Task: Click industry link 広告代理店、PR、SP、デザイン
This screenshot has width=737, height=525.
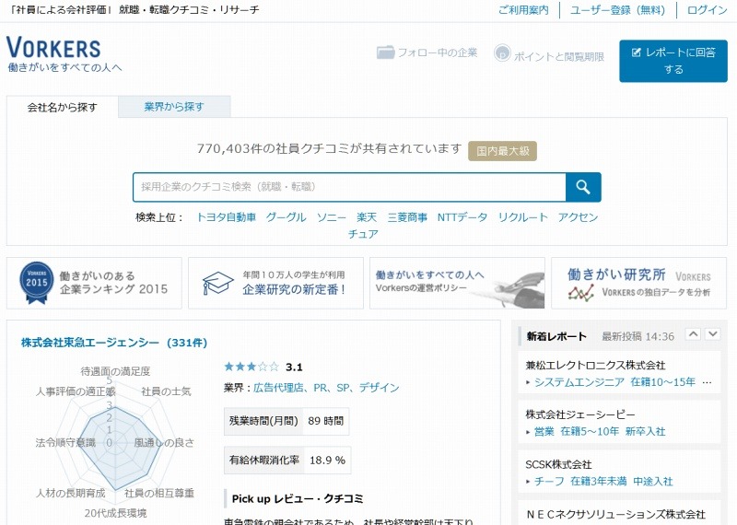Action: click(x=326, y=388)
